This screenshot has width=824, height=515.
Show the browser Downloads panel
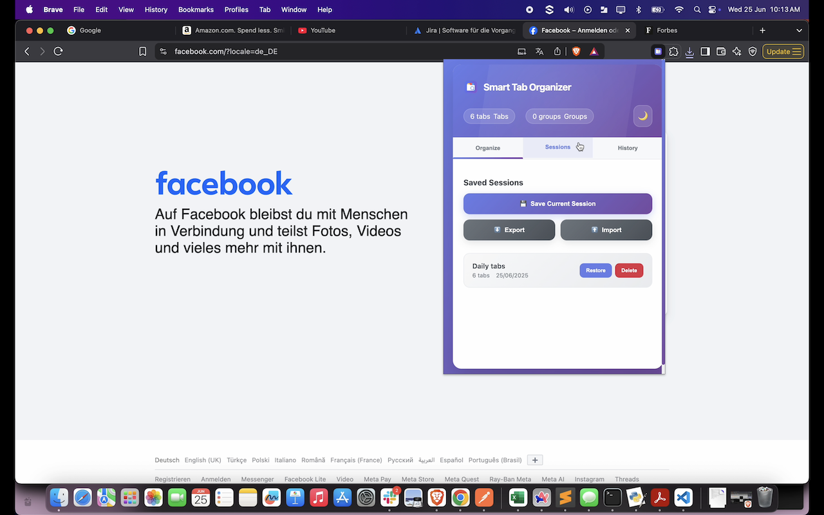[x=689, y=51]
